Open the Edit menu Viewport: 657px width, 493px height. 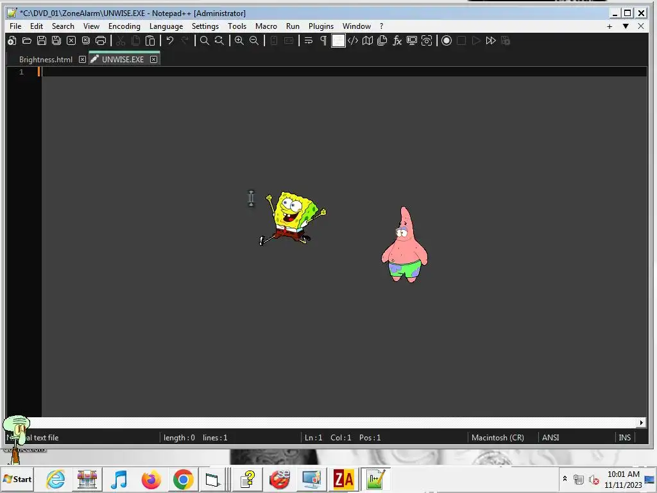click(x=37, y=26)
